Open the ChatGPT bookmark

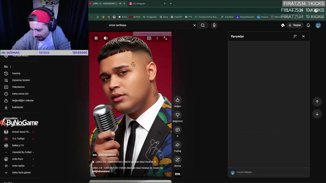(176, 17)
